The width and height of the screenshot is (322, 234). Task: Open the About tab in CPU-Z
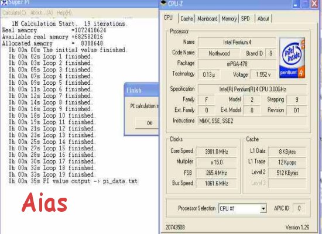coord(263,19)
